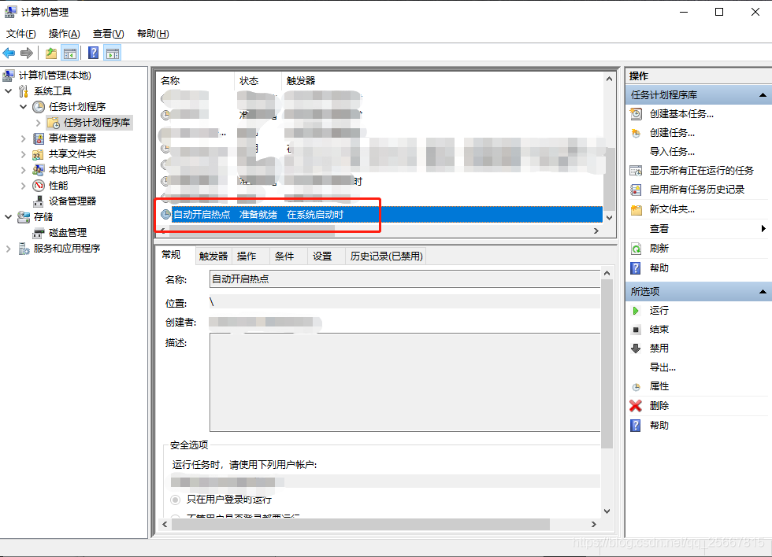The image size is (772, 557).
Task: Collapse the 任务计划程序 tree node
Action: click(23, 107)
